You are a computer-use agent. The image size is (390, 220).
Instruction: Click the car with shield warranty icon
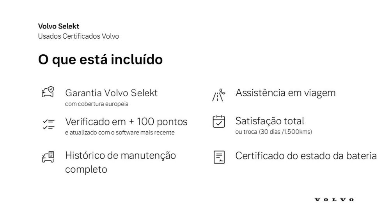48,92
